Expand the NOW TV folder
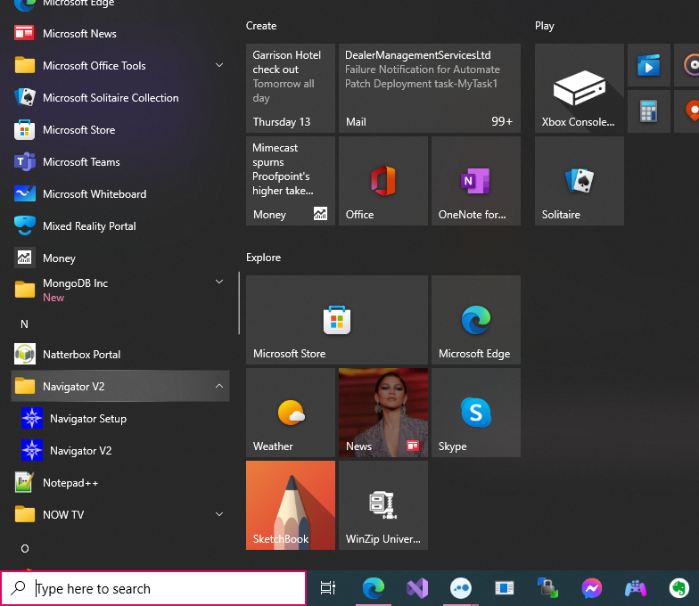The width and height of the screenshot is (699, 606). click(x=119, y=515)
